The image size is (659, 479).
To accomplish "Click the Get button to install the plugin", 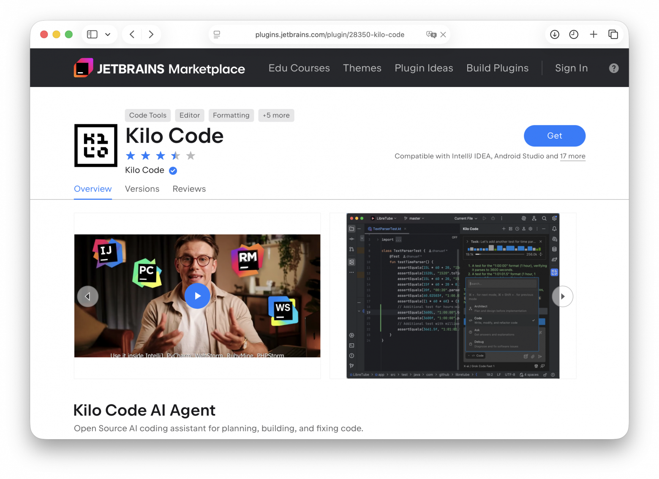I will click(554, 136).
